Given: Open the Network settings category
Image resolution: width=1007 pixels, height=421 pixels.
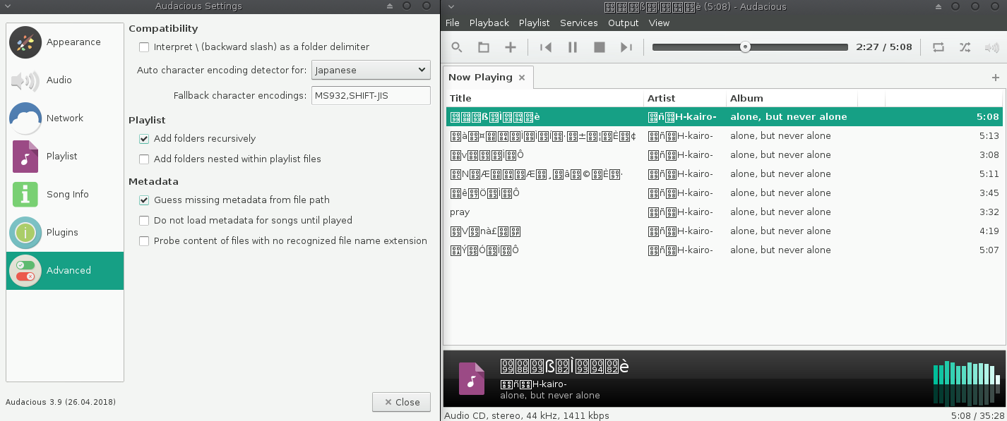Looking at the screenshot, I should (65, 118).
